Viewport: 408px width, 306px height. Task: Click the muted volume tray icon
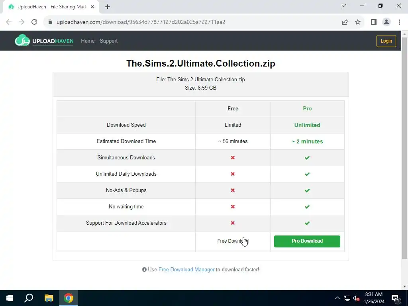357,298
